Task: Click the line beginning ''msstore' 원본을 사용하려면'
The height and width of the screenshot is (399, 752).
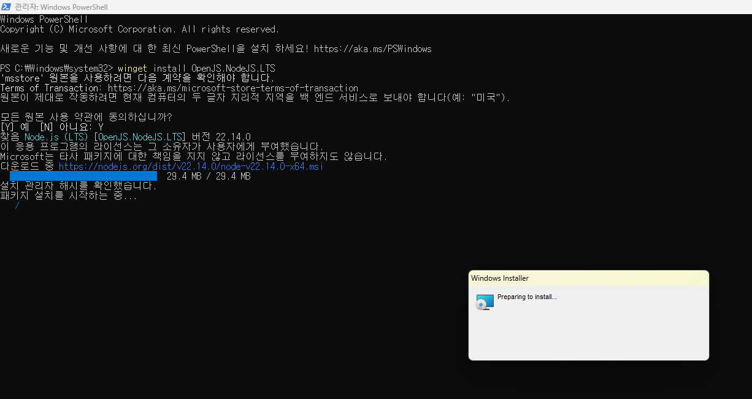Action: point(137,78)
